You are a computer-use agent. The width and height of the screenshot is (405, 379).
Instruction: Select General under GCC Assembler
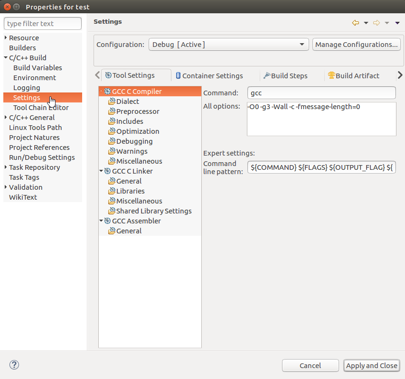point(129,231)
